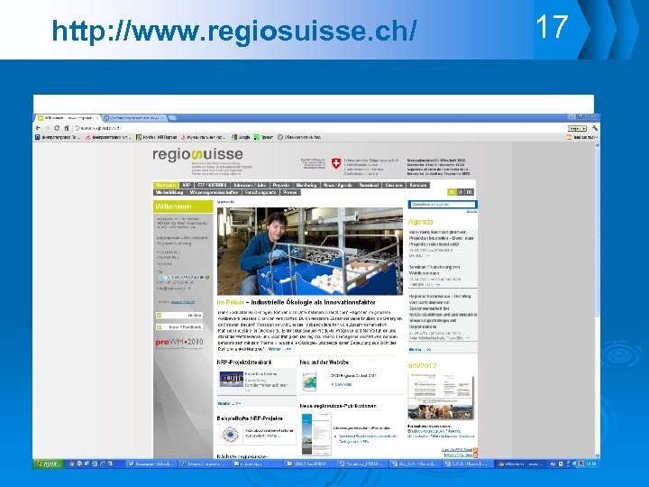Open the proWM 2010 logo
649x487 pixels.
pos(179,343)
